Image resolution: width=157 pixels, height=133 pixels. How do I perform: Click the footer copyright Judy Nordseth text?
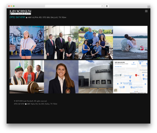tap(30, 101)
